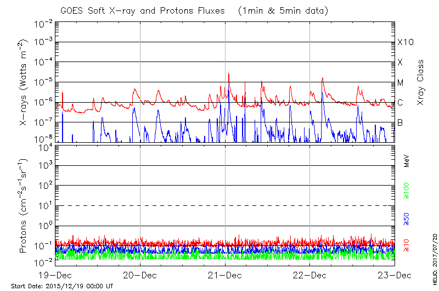This screenshot has height=291, width=439.
Task: Click the B class label on the right axis
Action: (400, 122)
